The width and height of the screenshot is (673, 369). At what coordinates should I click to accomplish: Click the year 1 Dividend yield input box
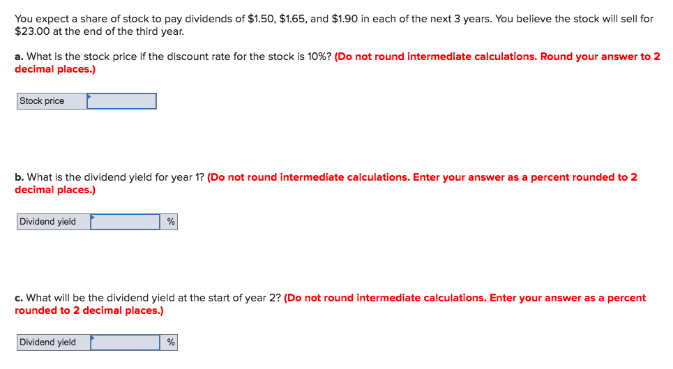coord(126,222)
